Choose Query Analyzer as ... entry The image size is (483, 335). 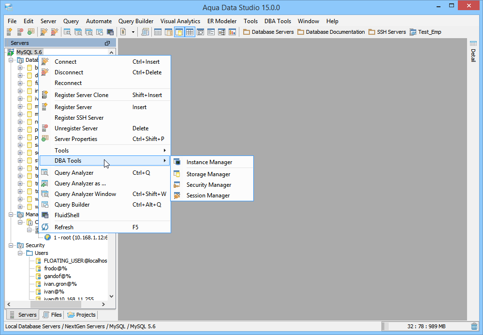[x=105, y=183]
